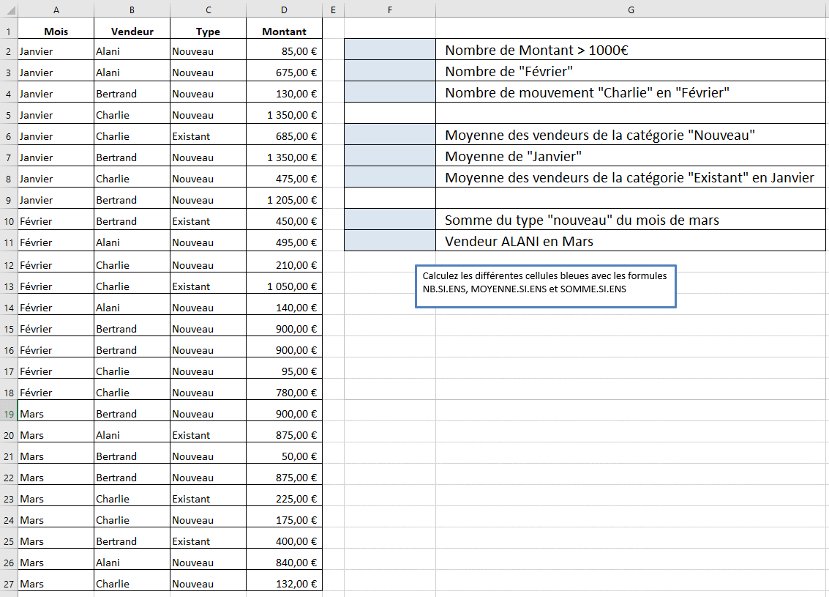Select the cell containing 1 050,00 €

pyautogui.click(x=284, y=286)
